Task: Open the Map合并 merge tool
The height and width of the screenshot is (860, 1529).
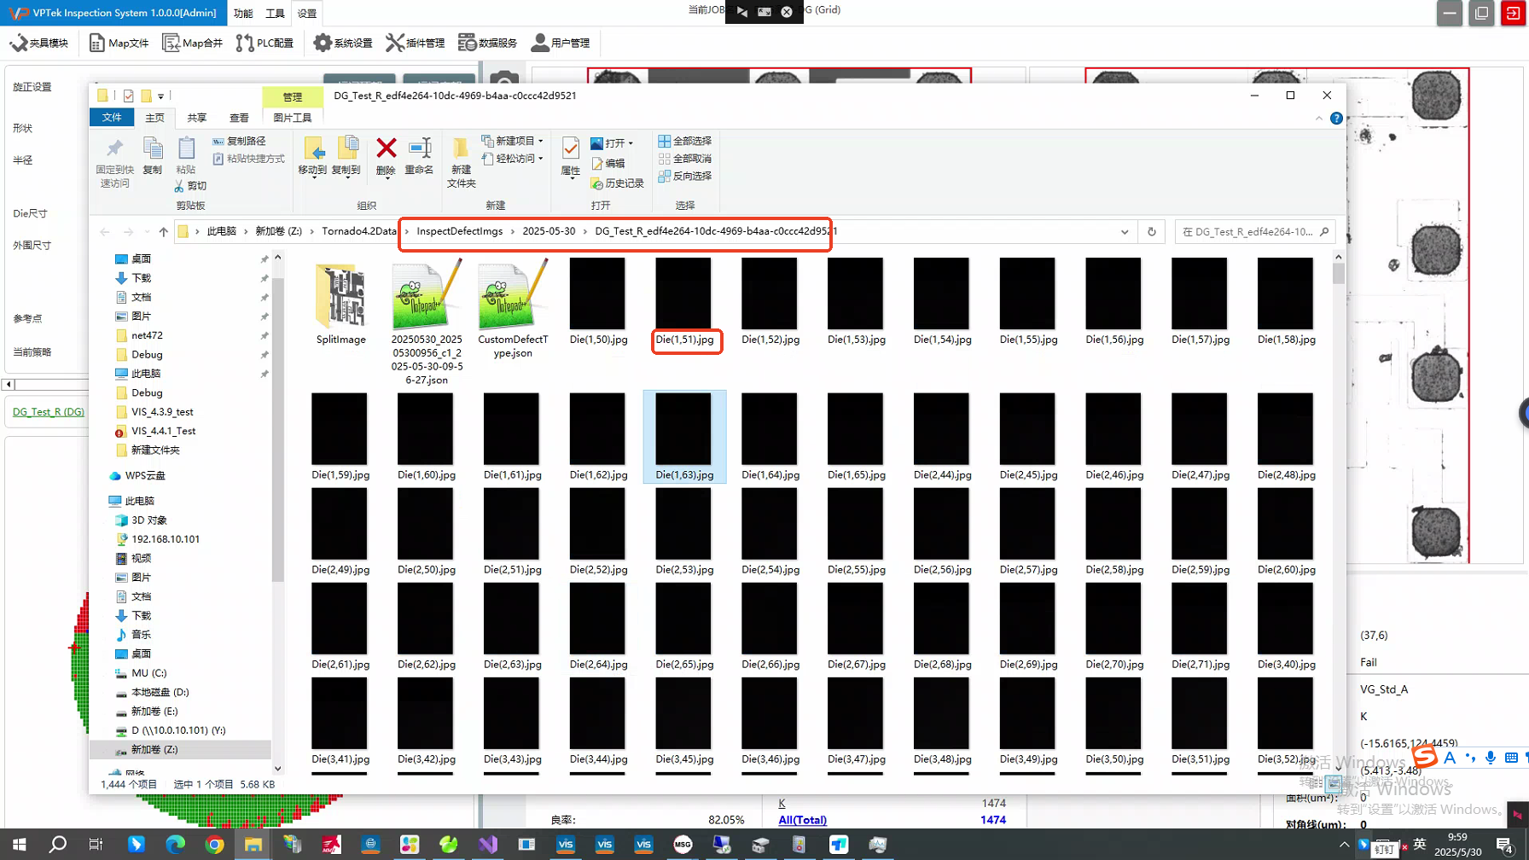Action: [x=193, y=43]
